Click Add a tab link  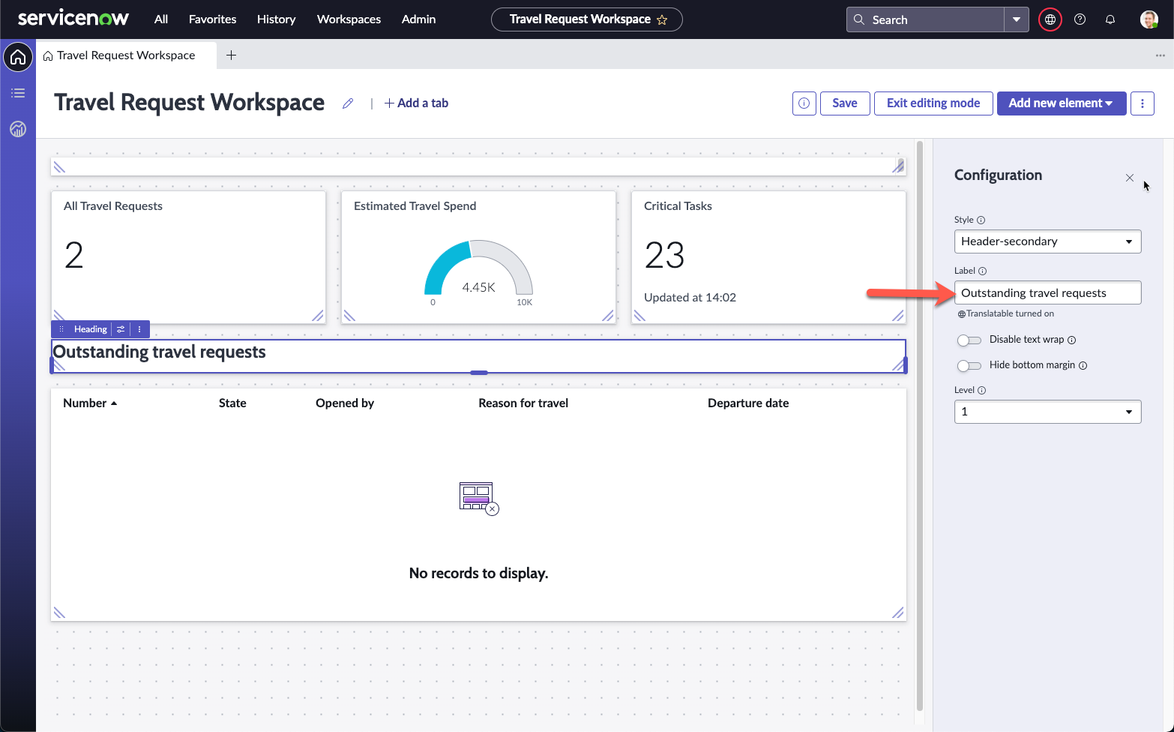click(416, 103)
